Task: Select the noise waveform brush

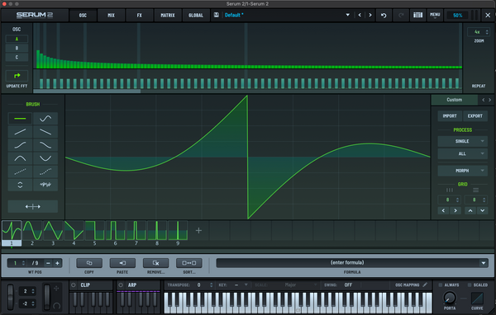Action: pyautogui.click(x=45, y=185)
